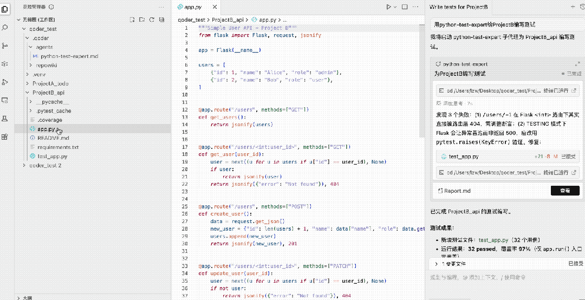The image size is (585, 300).
Task: Collapse the ProjectB_api folder
Action: tap(27, 93)
